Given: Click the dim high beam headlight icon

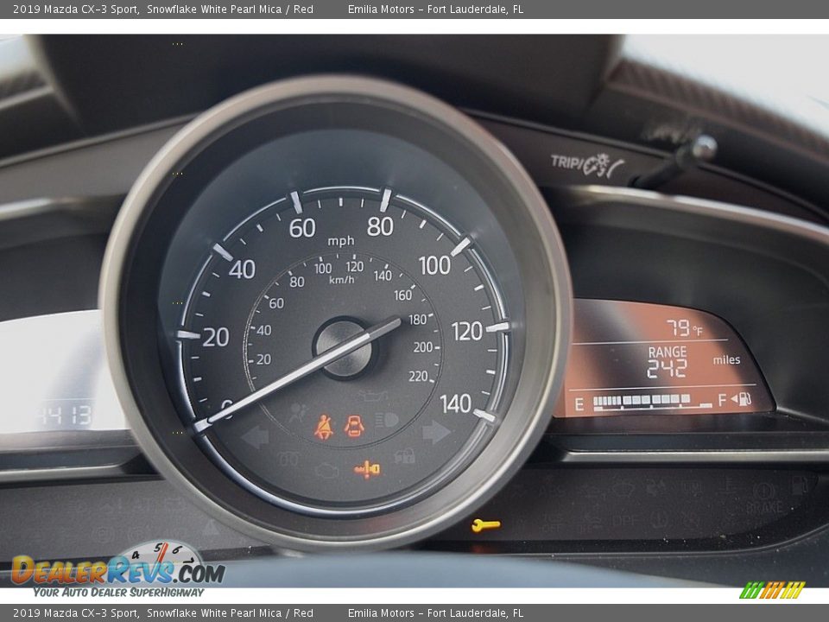Looking at the screenshot, I should click(387, 420).
